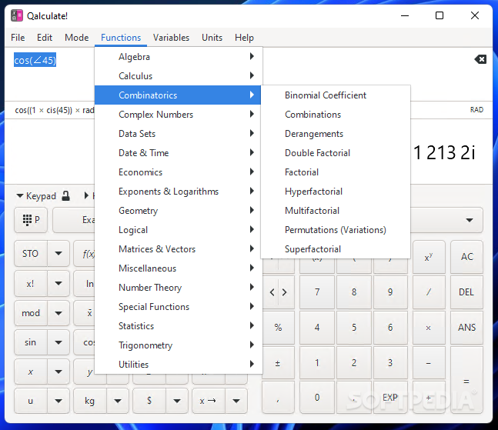Screen dimensions: 498x430
Task: Click the equals button
Action: point(466,380)
